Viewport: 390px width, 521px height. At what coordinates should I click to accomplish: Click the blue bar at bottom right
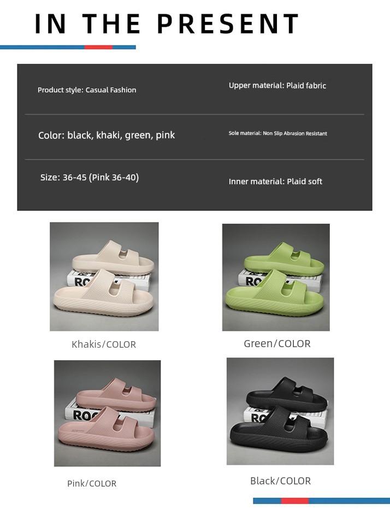[349, 501]
